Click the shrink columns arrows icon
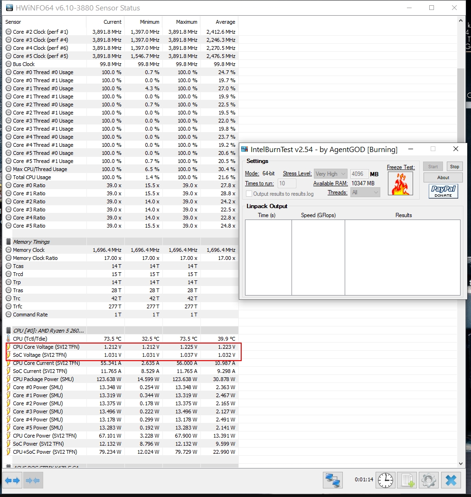The height and width of the screenshot is (497, 471). coord(33,480)
